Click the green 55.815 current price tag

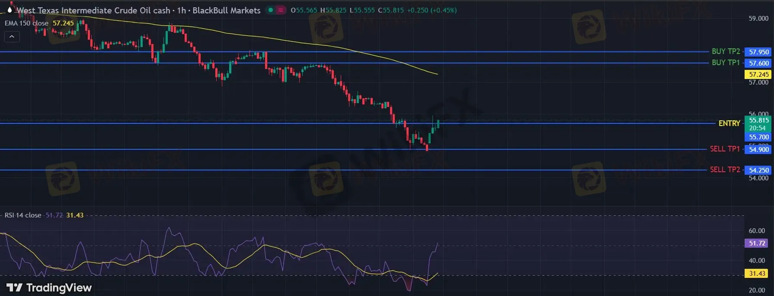click(758, 124)
